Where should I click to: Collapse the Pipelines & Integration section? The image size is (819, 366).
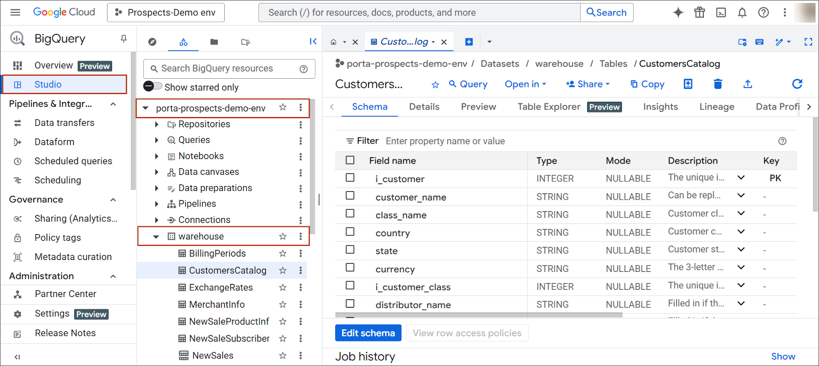point(113,104)
